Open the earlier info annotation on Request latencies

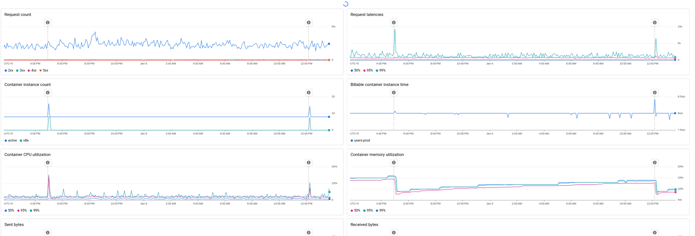(x=394, y=23)
